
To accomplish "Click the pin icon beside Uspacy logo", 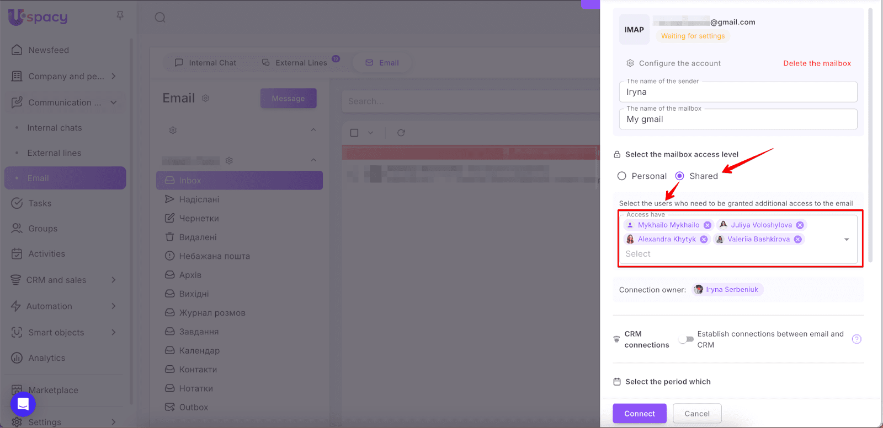I will [120, 16].
